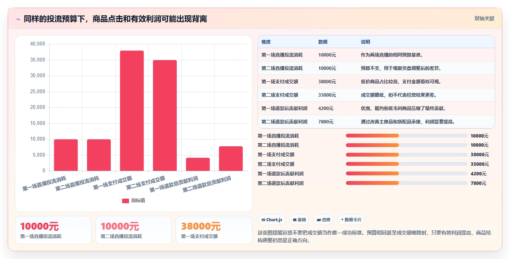Click the 40,000 label on the y-axis
The image size is (510, 259).
tap(37, 44)
